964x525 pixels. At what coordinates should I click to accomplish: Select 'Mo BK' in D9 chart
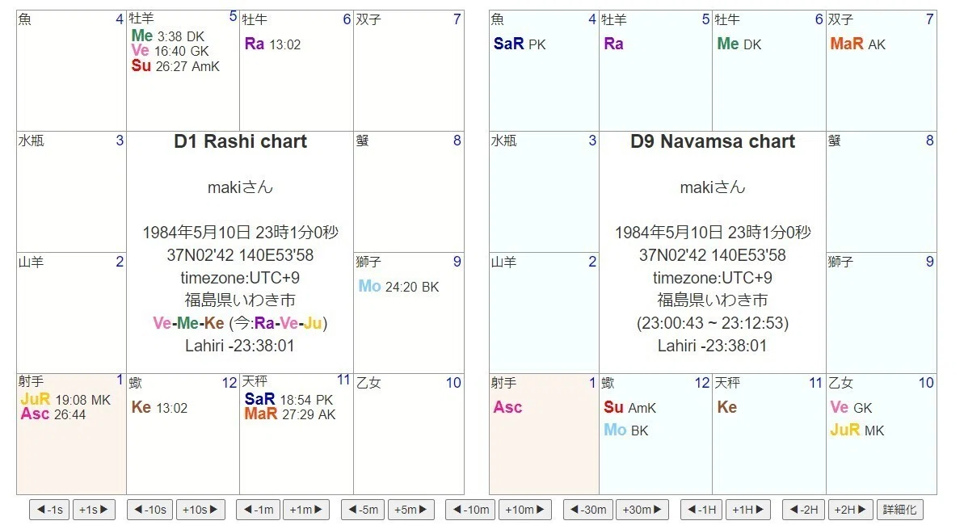[626, 430]
